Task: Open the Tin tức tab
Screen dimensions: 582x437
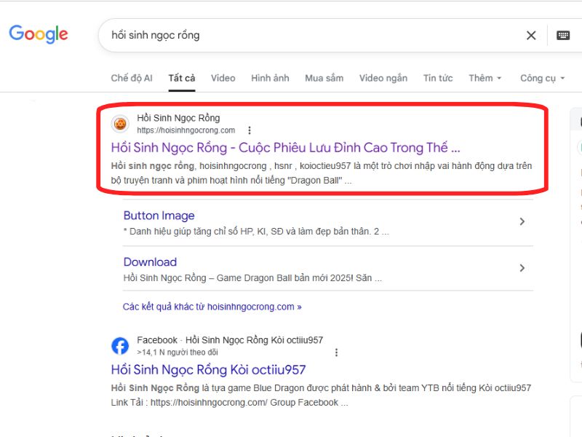Action: pos(437,78)
